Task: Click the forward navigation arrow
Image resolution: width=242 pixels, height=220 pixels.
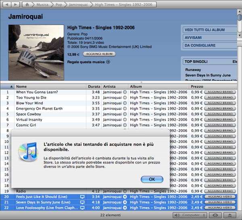Action: tap(15, 4)
